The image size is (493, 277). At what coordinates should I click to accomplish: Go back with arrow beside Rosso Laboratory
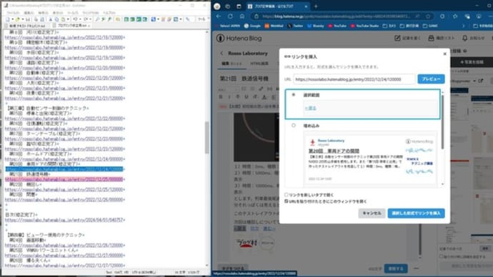221,54
